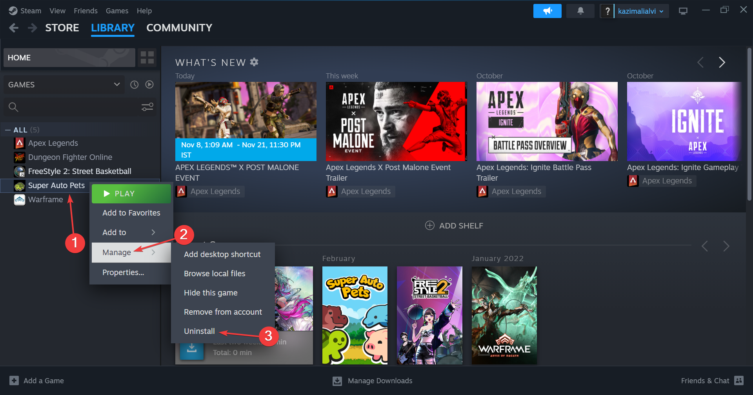
Task: Open the Super Auto Pets cover card
Action: [355, 315]
